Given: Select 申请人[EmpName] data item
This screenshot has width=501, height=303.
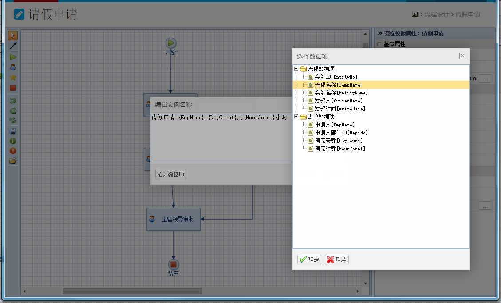Looking at the screenshot, I should (335, 125).
